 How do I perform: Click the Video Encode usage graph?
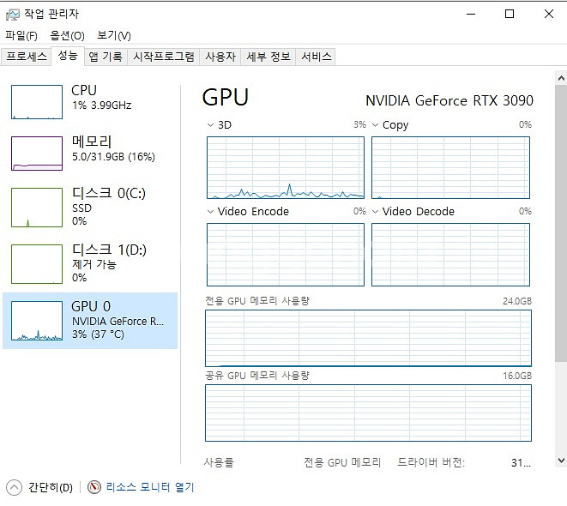click(286, 255)
